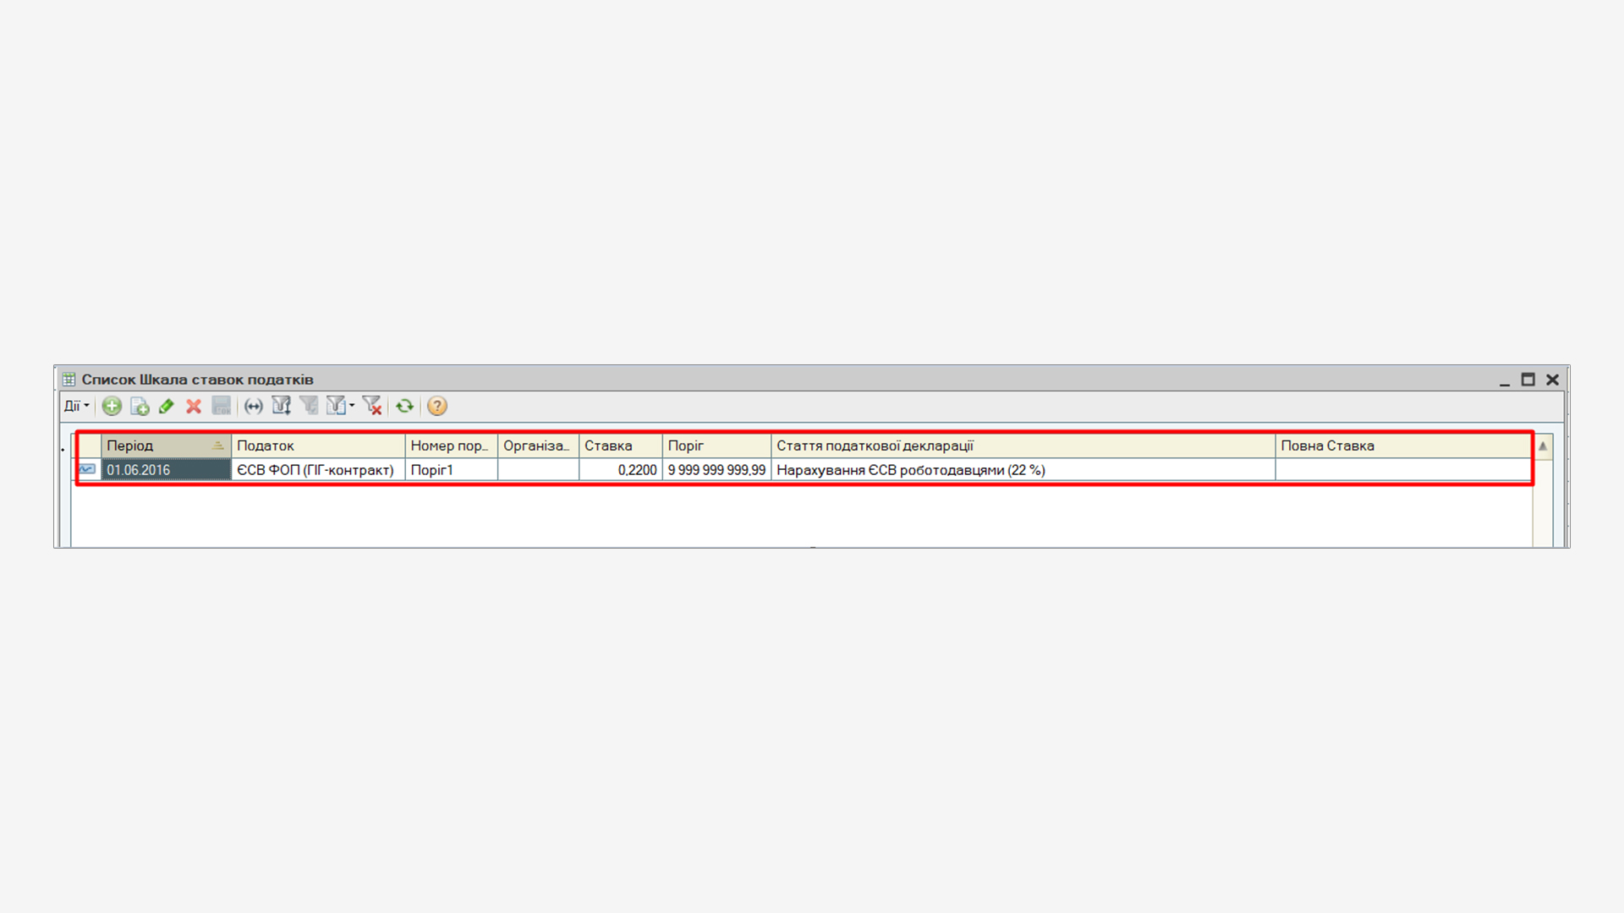Click the Стаття податкової декларації column header
The height and width of the screenshot is (913, 1624).
(x=1023, y=446)
